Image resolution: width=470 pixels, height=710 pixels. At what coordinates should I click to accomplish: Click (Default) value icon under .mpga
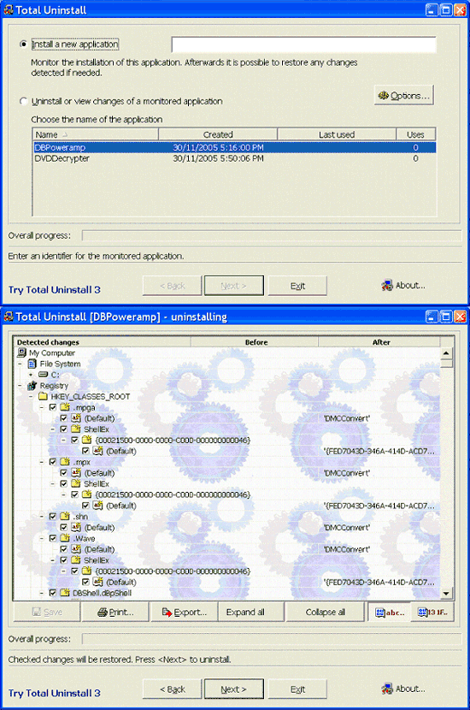click(76, 418)
